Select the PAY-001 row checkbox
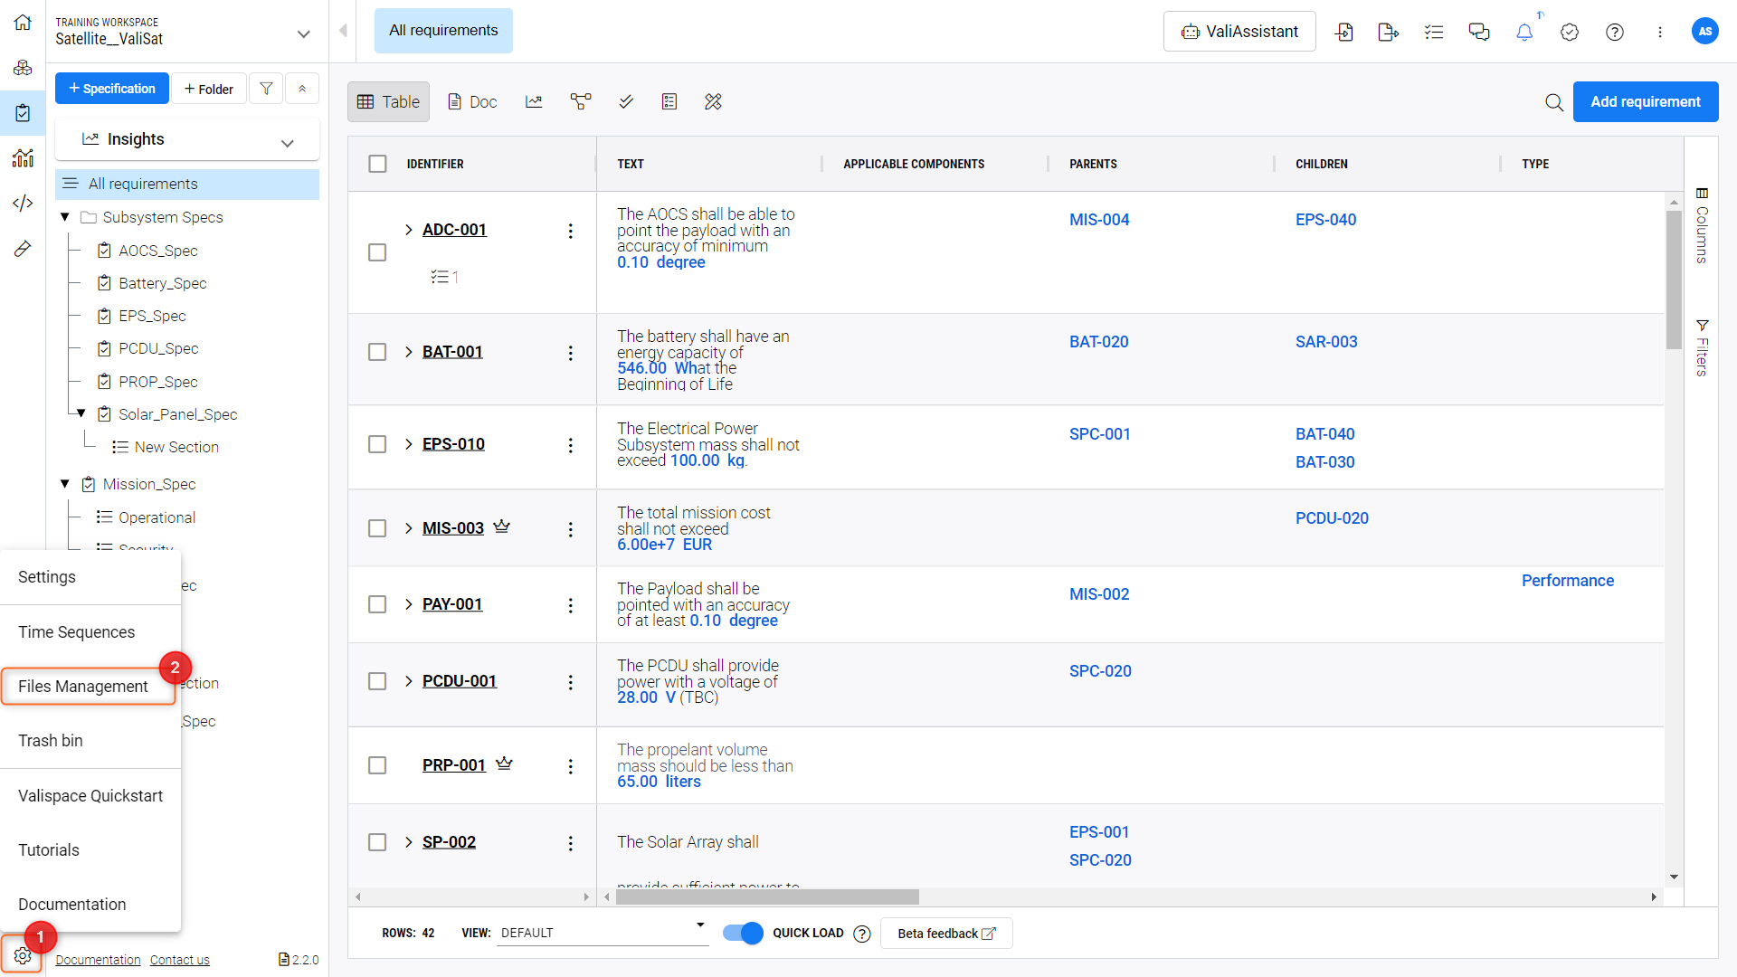The image size is (1737, 977). pyautogui.click(x=377, y=604)
